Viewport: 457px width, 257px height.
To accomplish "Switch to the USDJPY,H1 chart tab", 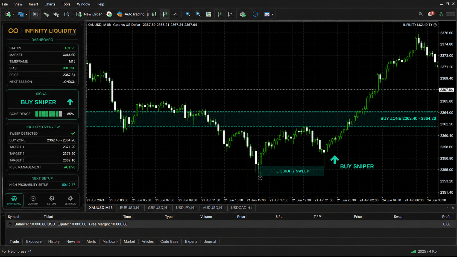I will coord(186,208).
